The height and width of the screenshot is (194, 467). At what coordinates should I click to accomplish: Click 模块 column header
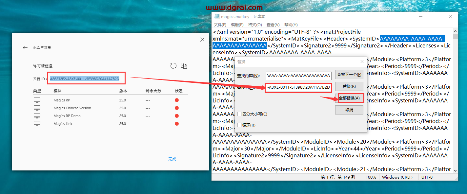pyautogui.click(x=57, y=91)
